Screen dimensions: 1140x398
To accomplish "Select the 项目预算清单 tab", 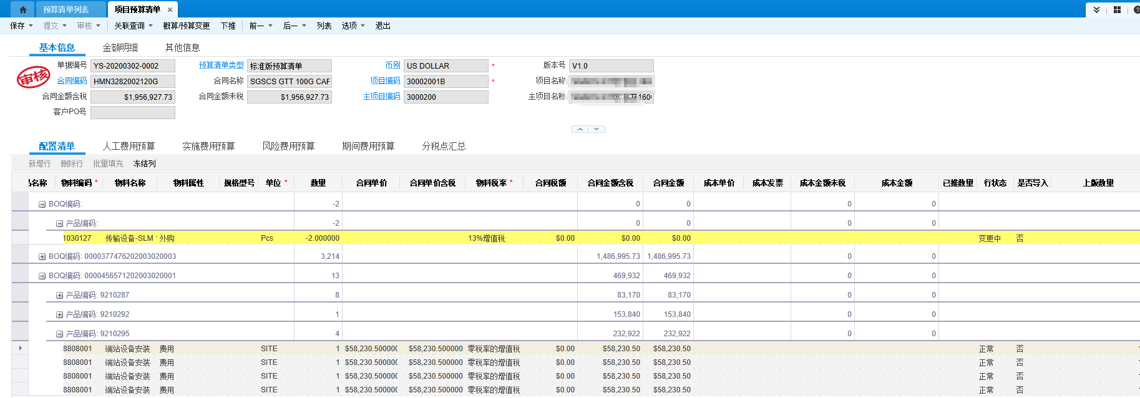I will (137, 9).
